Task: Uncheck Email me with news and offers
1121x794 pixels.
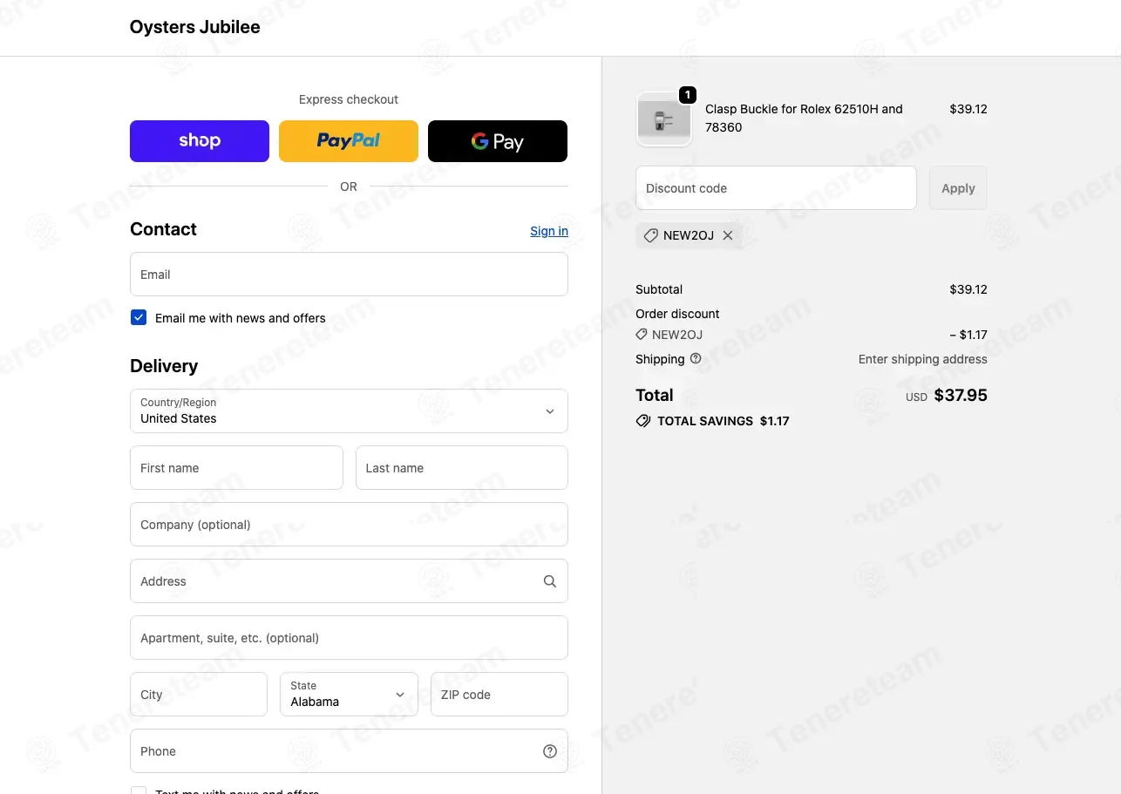Action: click(x=139, y=317)
